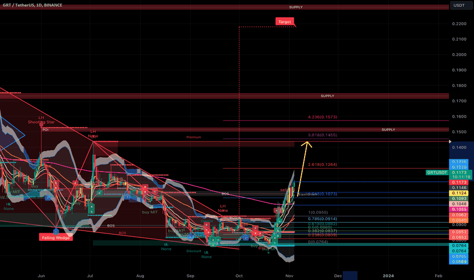Click the blue 0.1220 price tag
The image size is (474, 280).
tap(459, 167)
